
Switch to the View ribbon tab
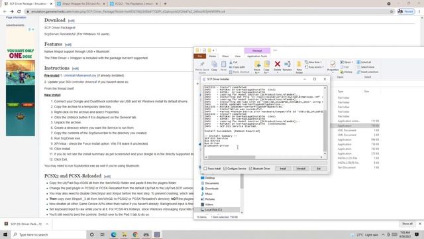pos(237,56)
